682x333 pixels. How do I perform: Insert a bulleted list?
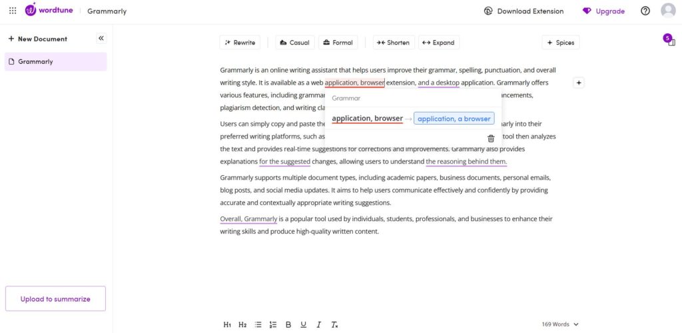pos(258,324)
